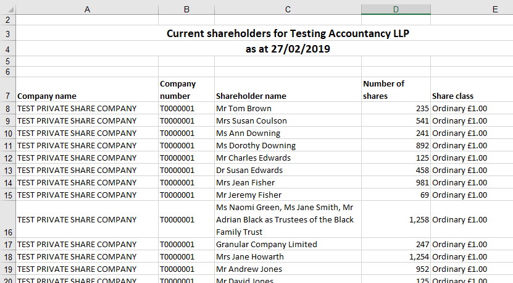
Task: Click the Current shareholders title cell
Action: (288, 33)
